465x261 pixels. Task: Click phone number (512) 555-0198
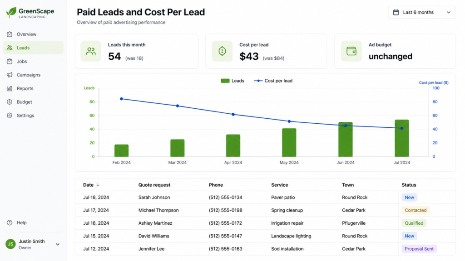(x=225, y=210)
